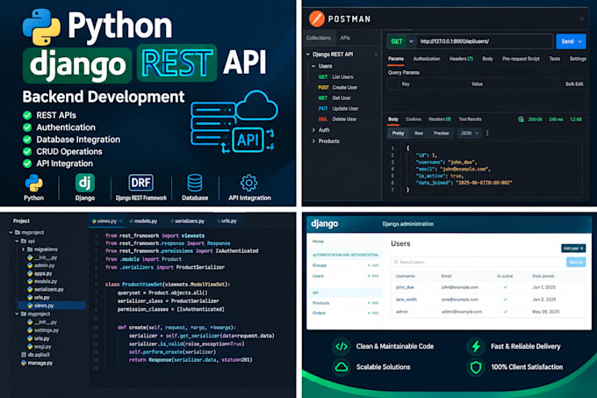The image size is (597, 398).
Task: Open the models.py editor tab
Action: click(143, 221)
